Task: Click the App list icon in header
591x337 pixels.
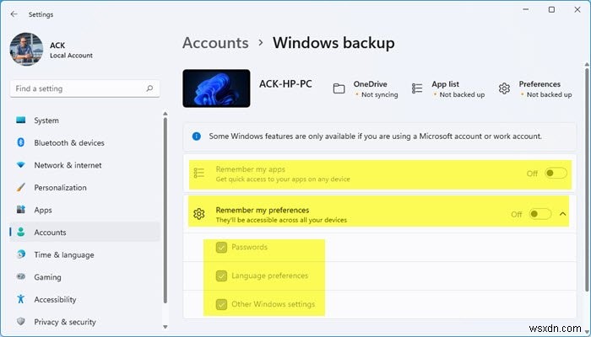Action: (417, 88)
